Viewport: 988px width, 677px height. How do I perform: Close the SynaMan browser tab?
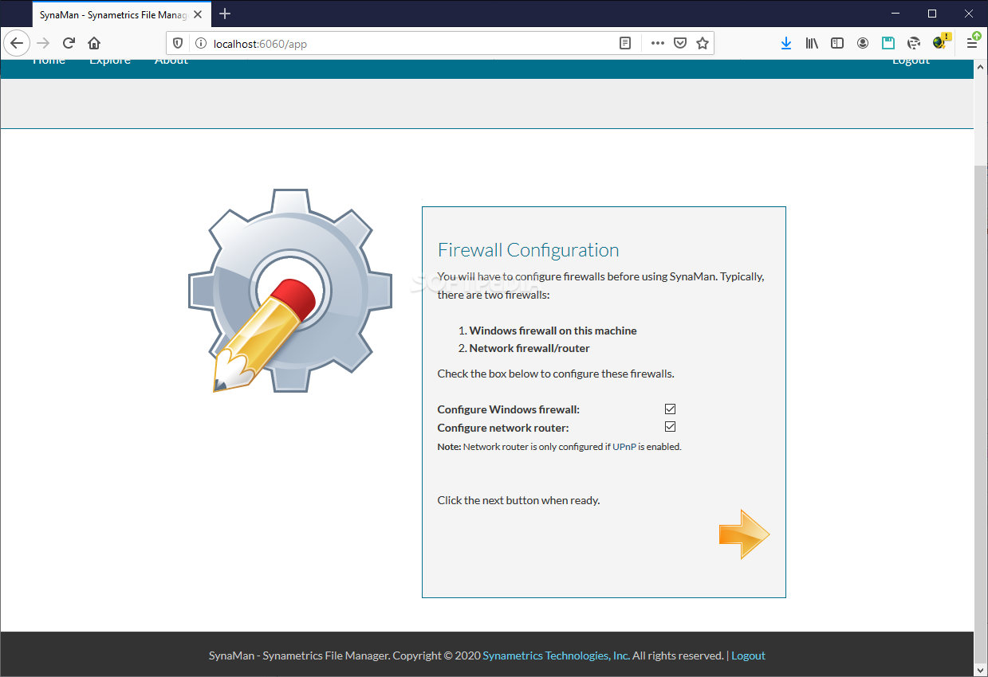pyautogui.click(x=198, y=14)
